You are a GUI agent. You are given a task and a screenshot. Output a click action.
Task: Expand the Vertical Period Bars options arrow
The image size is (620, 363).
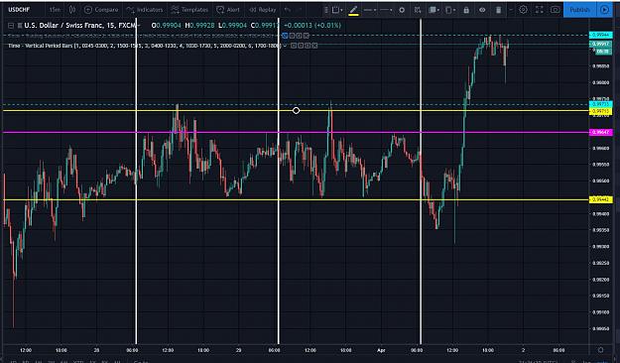pyautogui.click(x=285, y=46)
